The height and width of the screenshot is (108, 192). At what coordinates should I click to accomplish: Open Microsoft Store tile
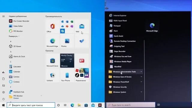(x=52, y=61)
